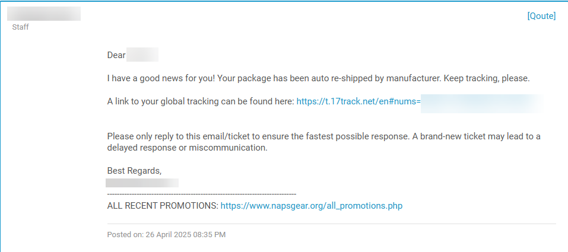This screenshot has width=568, height=252.
Task: Click the "Staff" role label
Action: pos(21,27)
